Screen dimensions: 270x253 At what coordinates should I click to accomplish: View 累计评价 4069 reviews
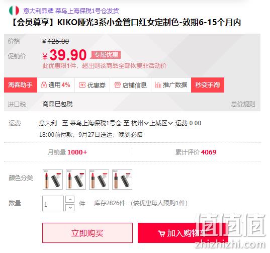pos(196,152)
